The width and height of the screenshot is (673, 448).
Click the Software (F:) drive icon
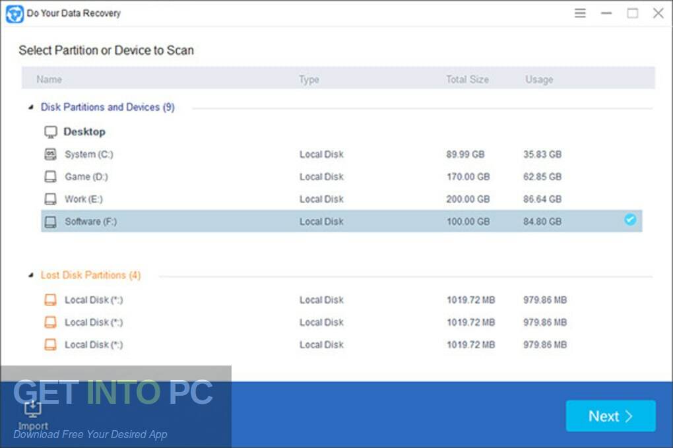coord(51,222)
